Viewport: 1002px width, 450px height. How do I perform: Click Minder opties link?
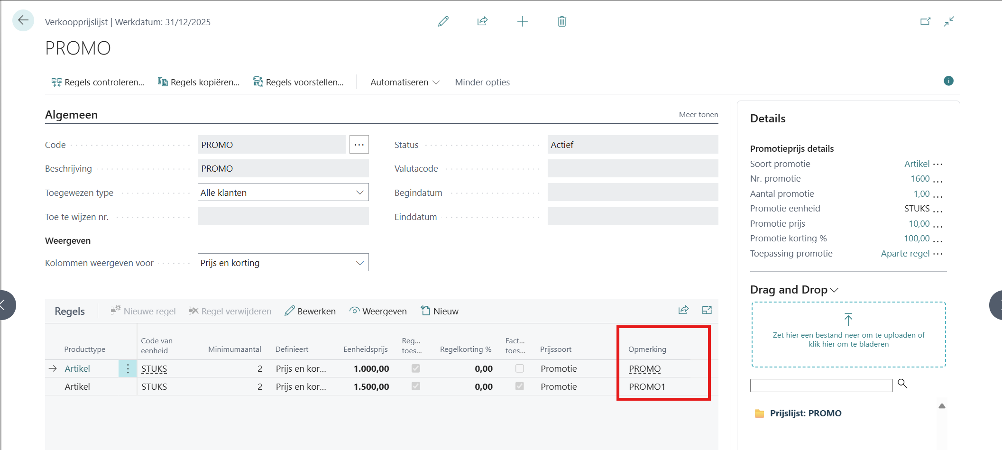[x=482, y=82]
